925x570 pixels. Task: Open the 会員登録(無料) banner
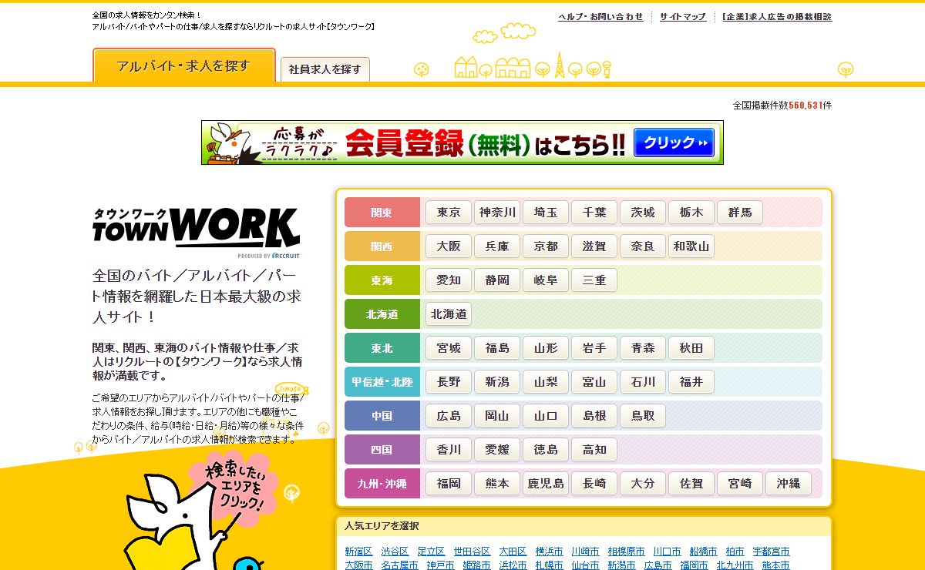[462, 142]
